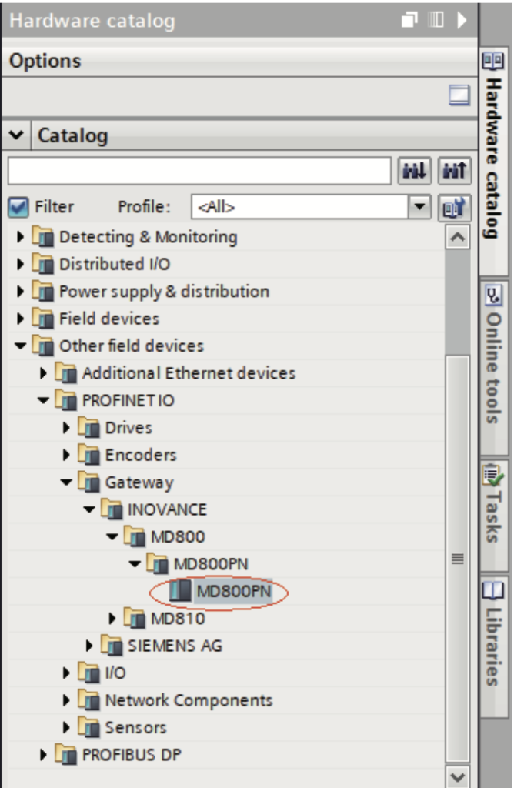This screenshot has width=514, height=788.
Task: Toggle the Options pane view icon
Action: point(459,95)
